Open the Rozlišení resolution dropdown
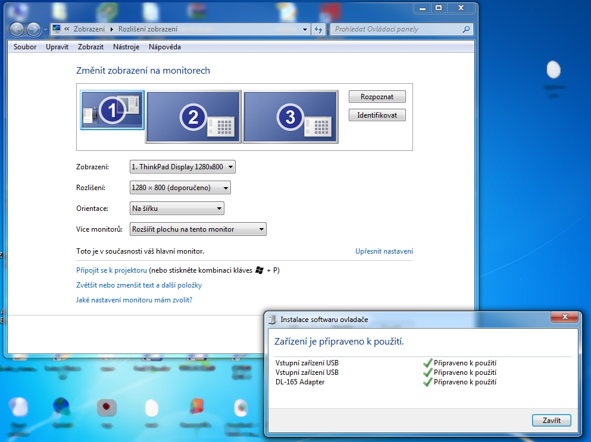Screen dimensions: 591x442 180,188
